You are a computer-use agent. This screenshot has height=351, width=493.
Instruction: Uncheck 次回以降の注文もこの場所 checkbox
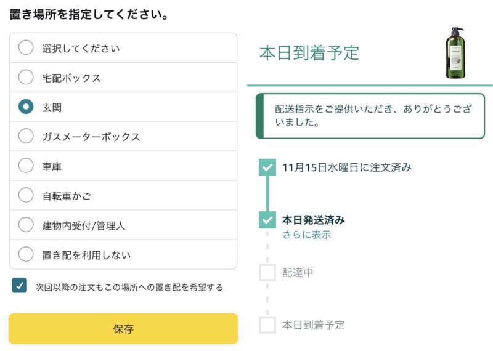tap(20, 286)
